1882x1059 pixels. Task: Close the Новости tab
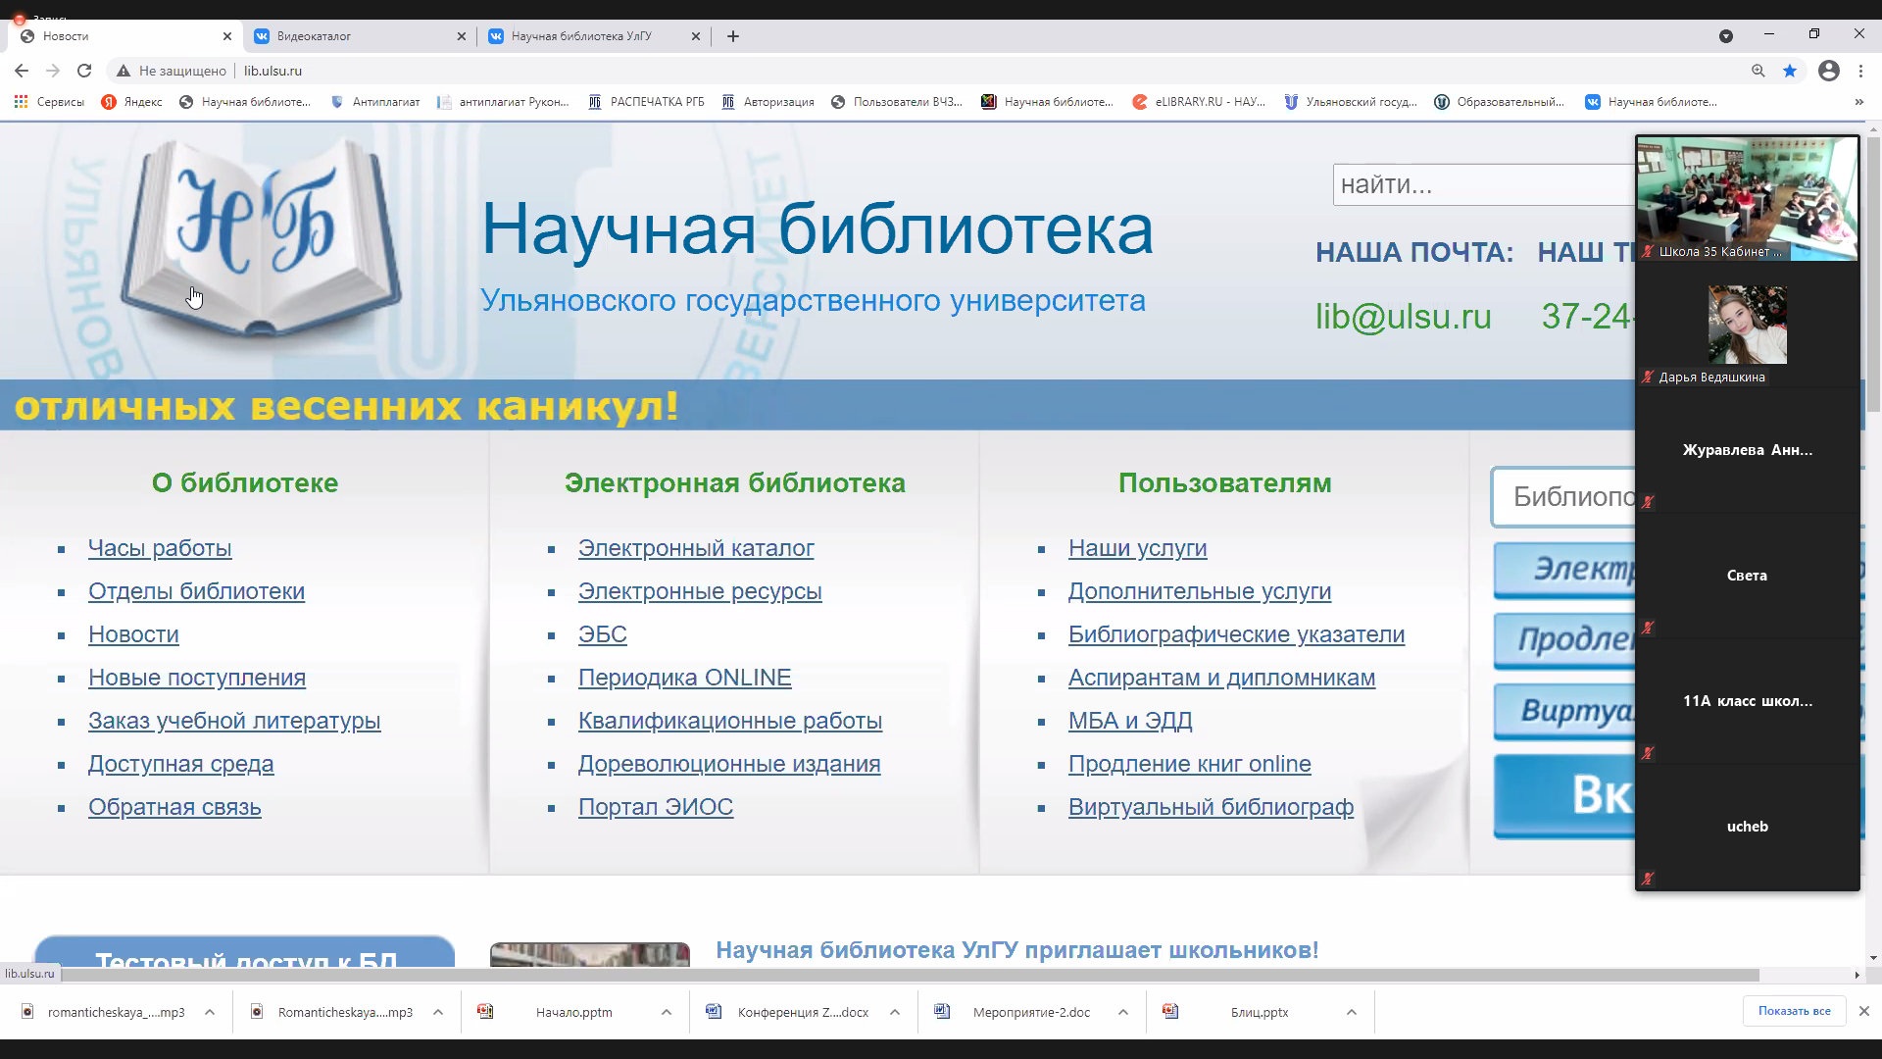point(227,36)
